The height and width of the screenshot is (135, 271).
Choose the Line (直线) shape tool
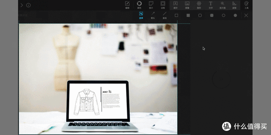[x=165, y=15]
